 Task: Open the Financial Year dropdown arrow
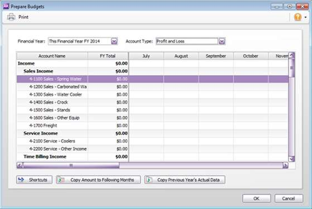(114, 41)
